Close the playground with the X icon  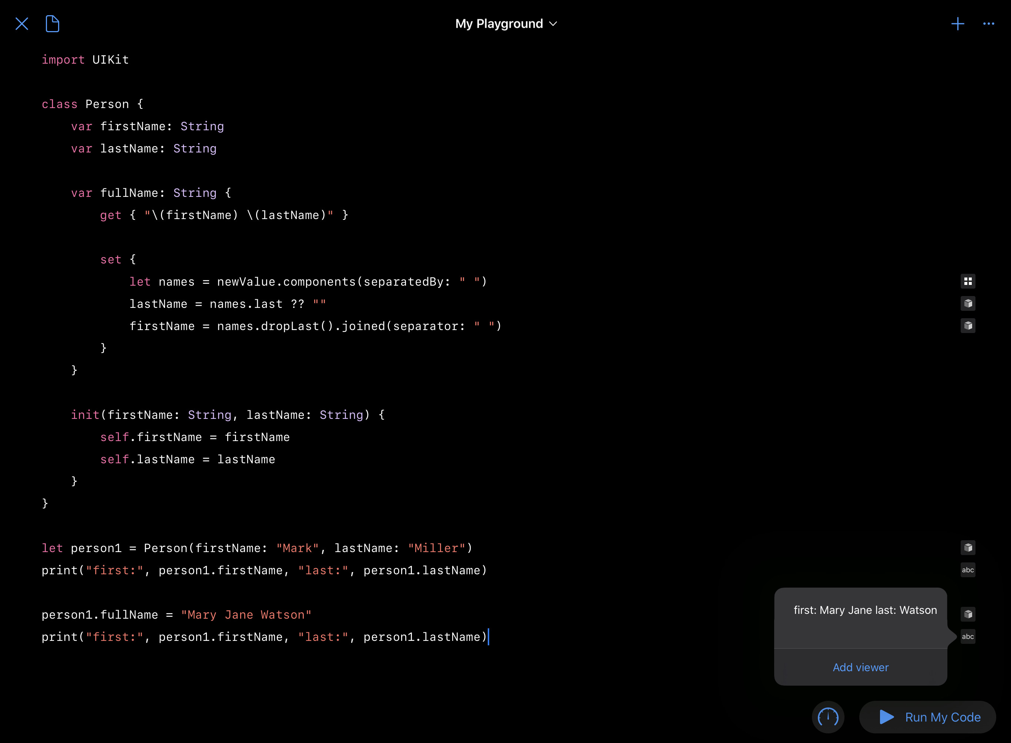21,23
